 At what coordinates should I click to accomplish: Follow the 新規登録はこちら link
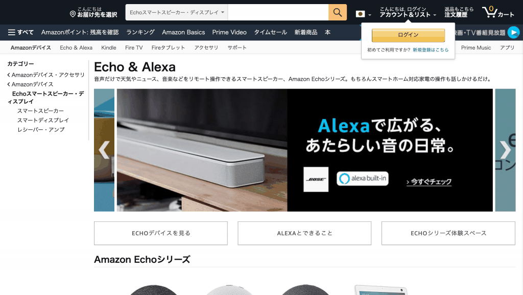click(431, 50)
